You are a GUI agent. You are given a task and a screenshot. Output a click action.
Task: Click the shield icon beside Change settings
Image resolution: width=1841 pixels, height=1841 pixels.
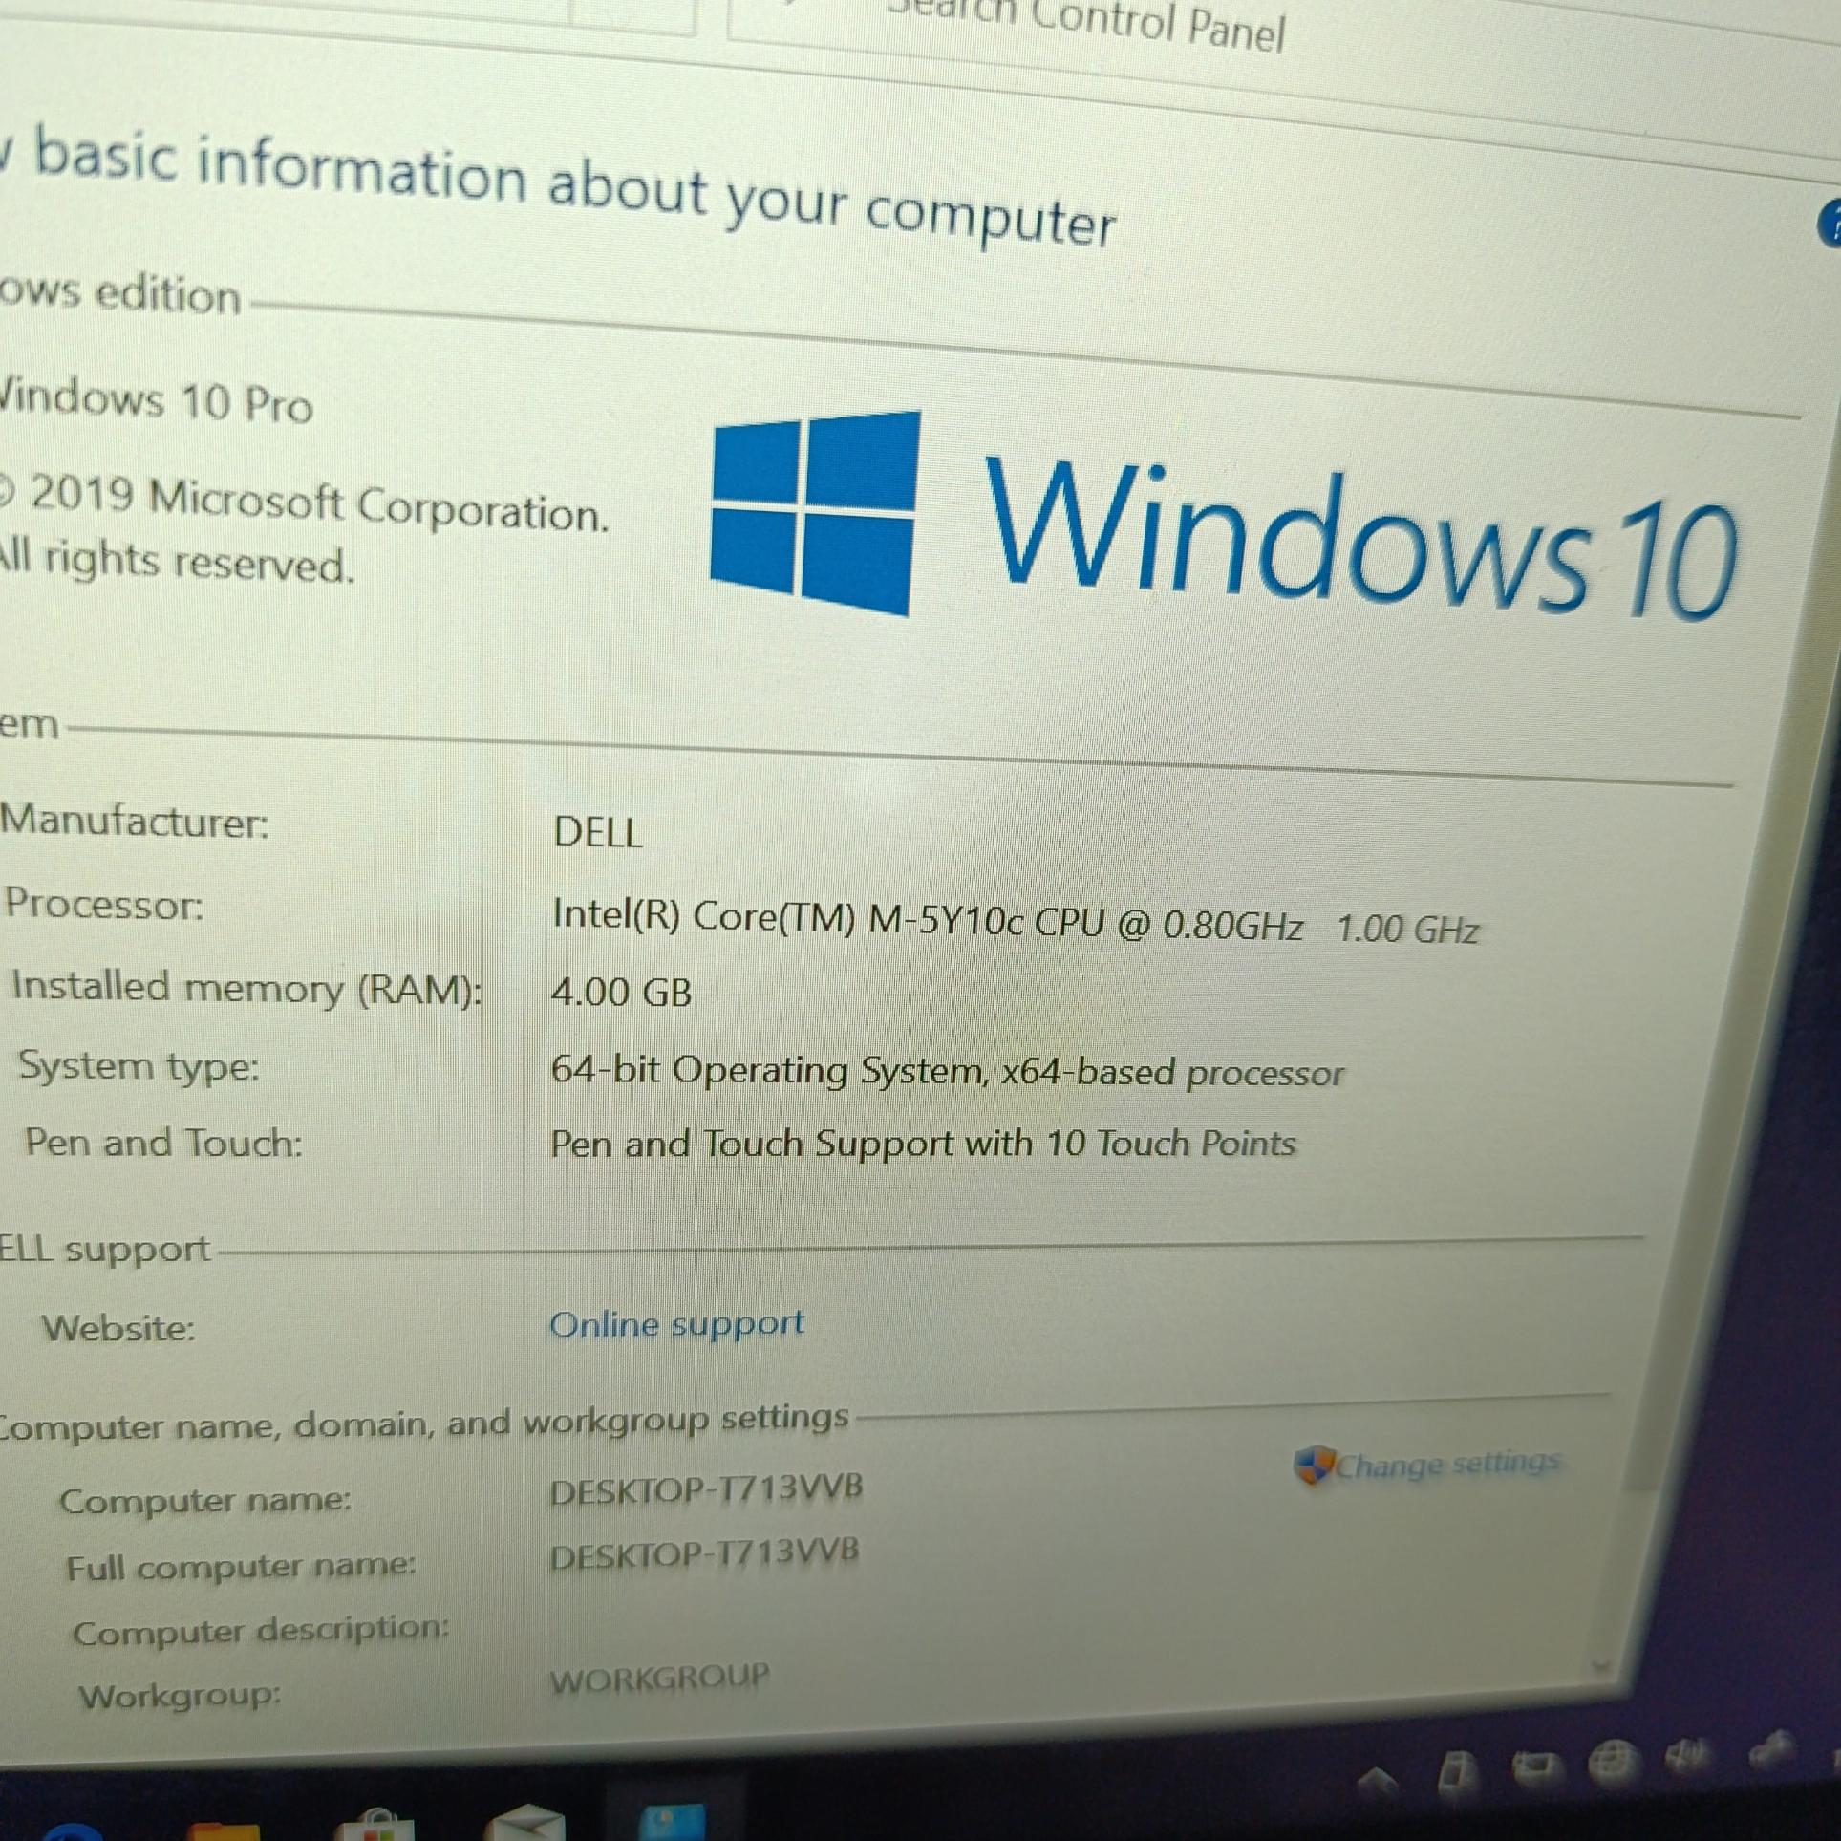point(1314,1464)
